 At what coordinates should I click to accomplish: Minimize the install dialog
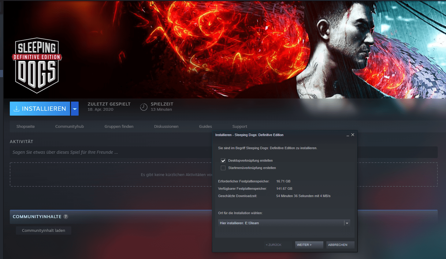(348, 135)
